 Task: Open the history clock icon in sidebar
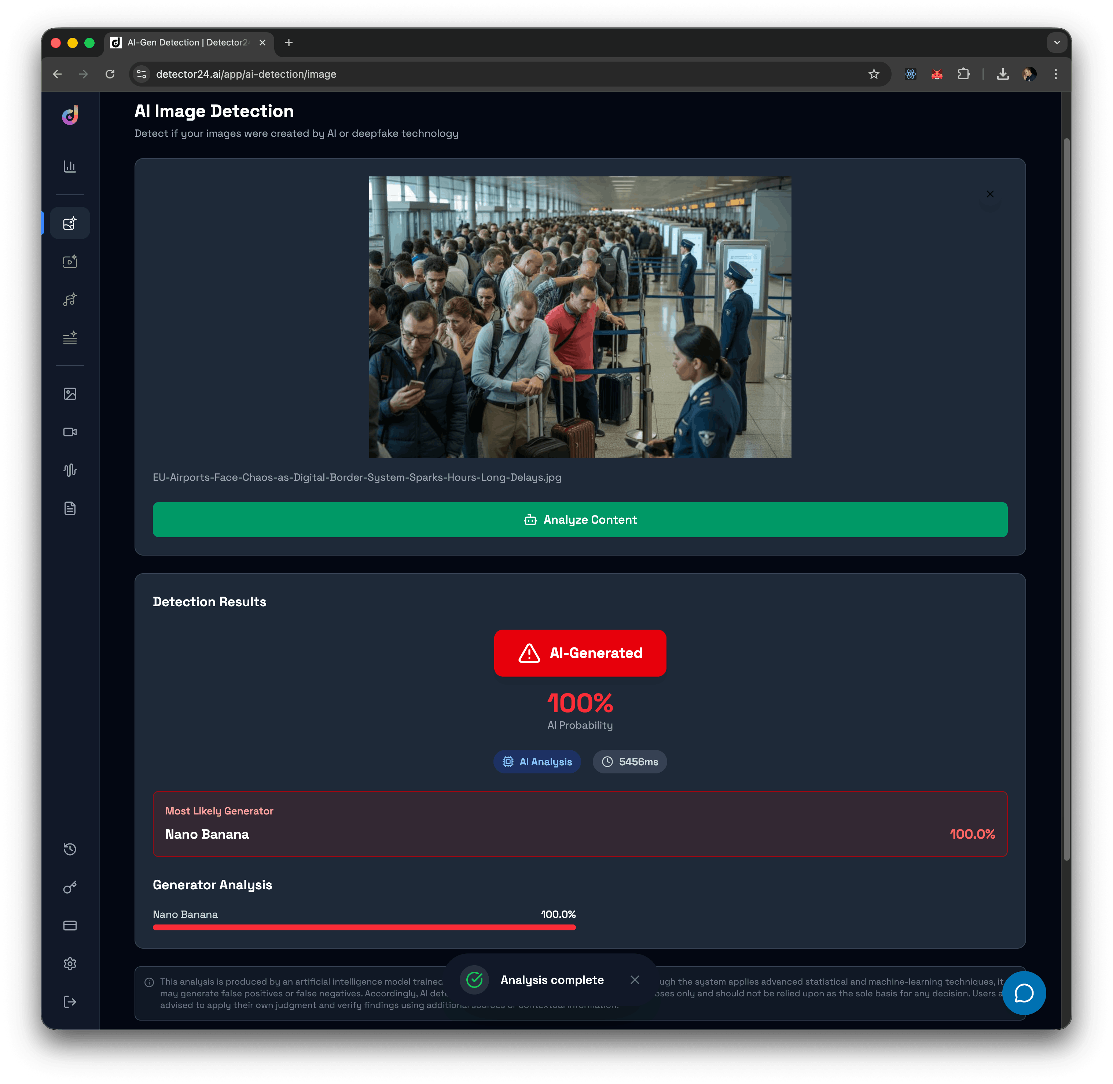pyautogui.click(x=69, y=849)
